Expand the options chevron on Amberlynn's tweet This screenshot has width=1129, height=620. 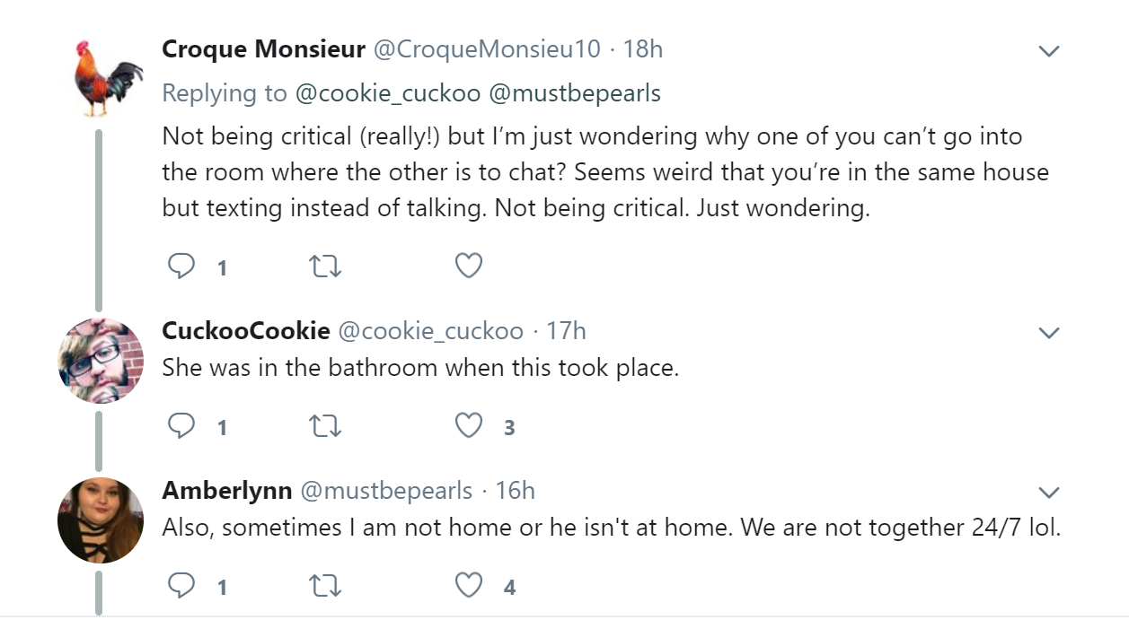(x=1048, y=493)
